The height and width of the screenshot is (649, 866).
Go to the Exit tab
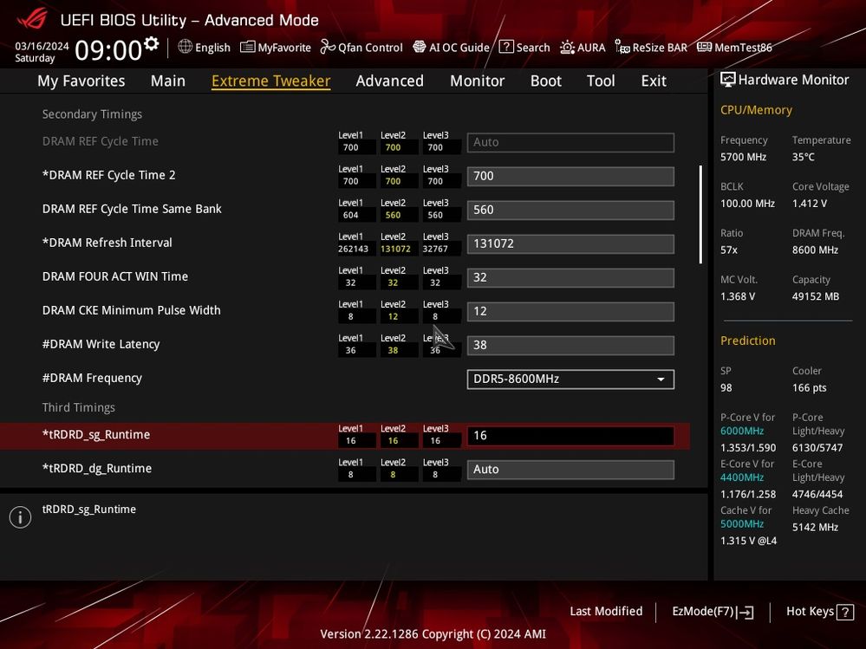(654, 81)
